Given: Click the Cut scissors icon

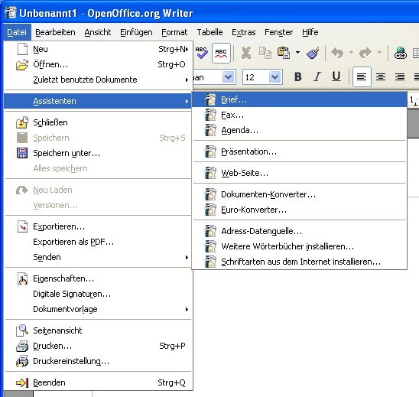Looking at the screenshot, I should pos(246,53).
